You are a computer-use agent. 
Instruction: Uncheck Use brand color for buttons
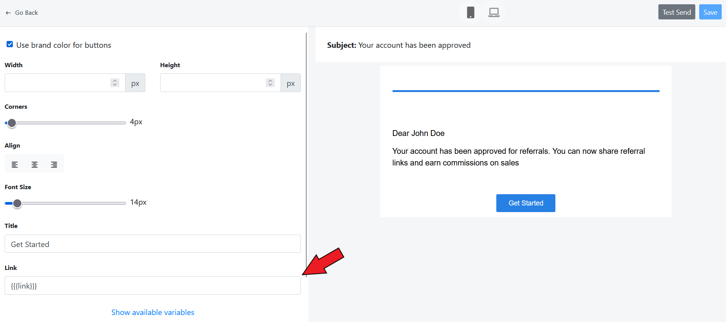(10, 44)
